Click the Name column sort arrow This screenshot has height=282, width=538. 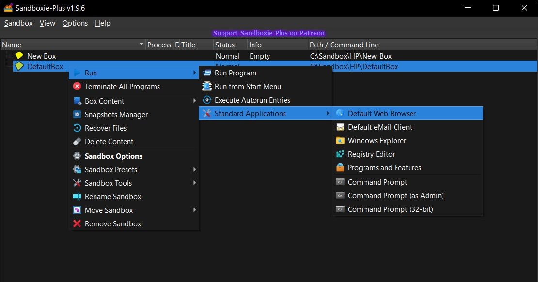(x=142, y=44)
